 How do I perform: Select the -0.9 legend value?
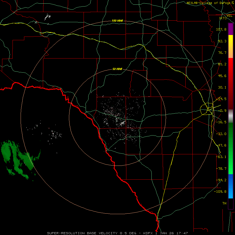(222, 111)
